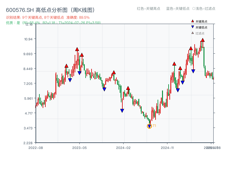Click the red 识别结果 accuracy 89.5% line
Viewport: 237px width, 178px height.
tap(48, 18)
